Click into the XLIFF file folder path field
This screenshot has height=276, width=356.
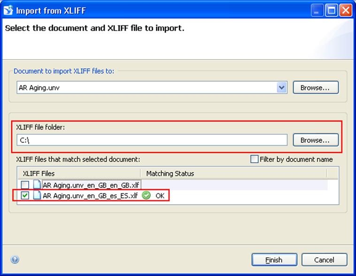click(151, 140)
